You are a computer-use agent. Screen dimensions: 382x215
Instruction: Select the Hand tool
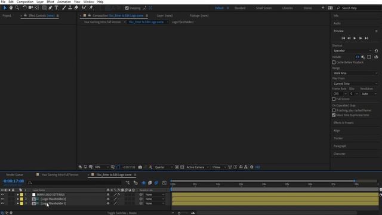[11, 8]
